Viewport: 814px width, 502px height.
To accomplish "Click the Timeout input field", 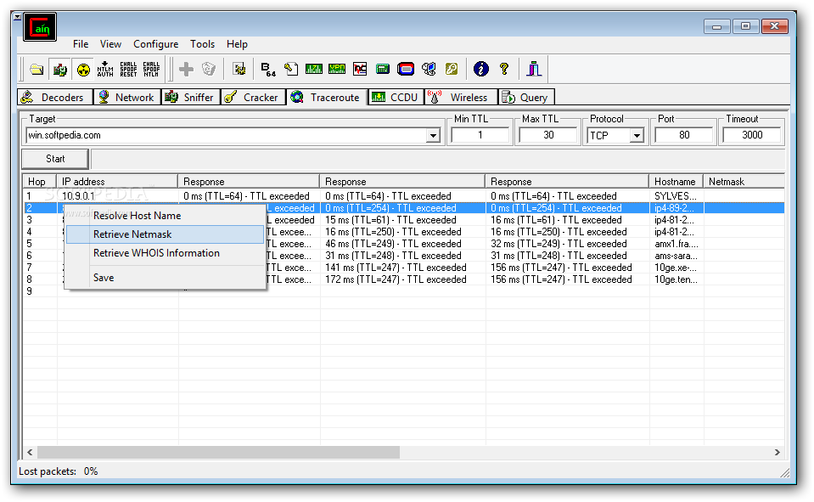I will tap(752, 135).
